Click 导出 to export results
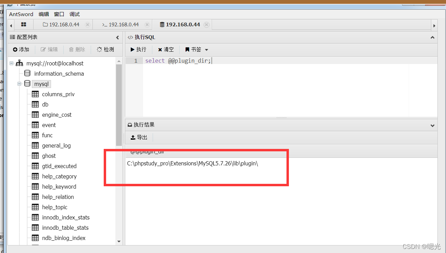The image size is (446, 253). pyautogui.click(x=139, y=137)
